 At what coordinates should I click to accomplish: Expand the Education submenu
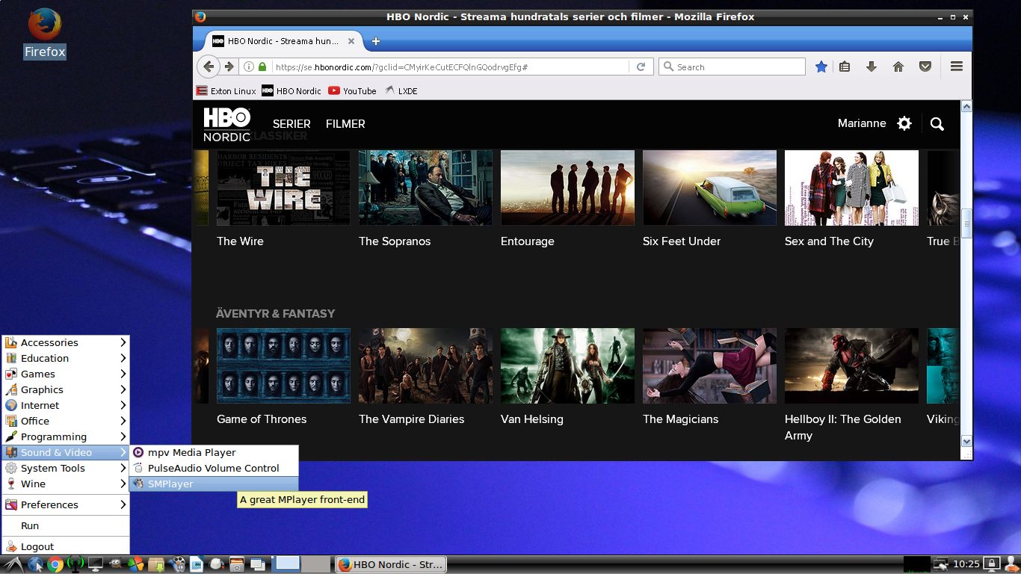pyautogui.click(x=65, y=358)
